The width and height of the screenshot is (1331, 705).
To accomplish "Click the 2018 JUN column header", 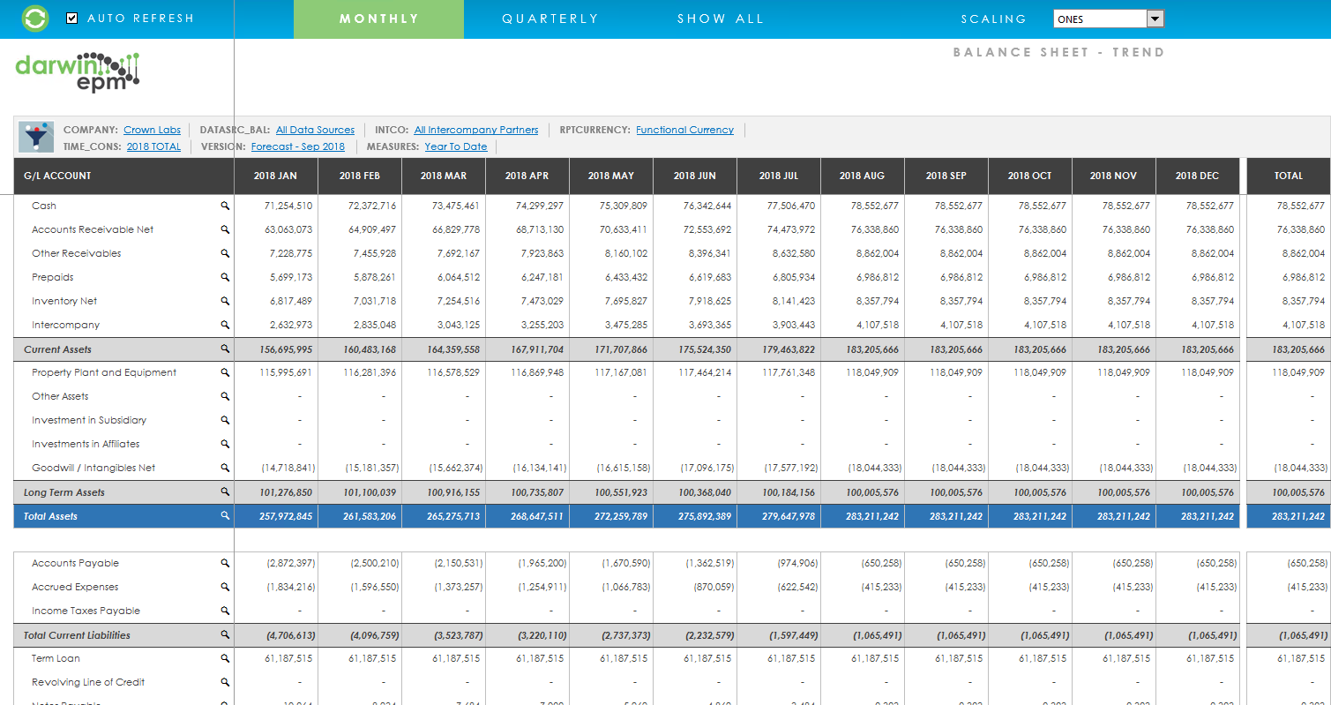I will (695, 176).
